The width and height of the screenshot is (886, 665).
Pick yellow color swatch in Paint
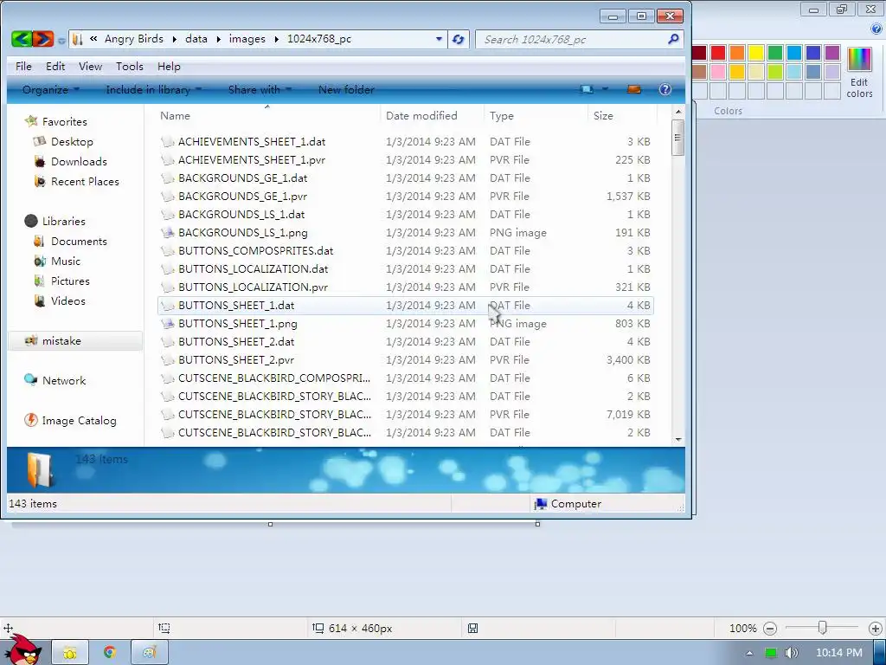pyautogui.click(x=756, y=53)
